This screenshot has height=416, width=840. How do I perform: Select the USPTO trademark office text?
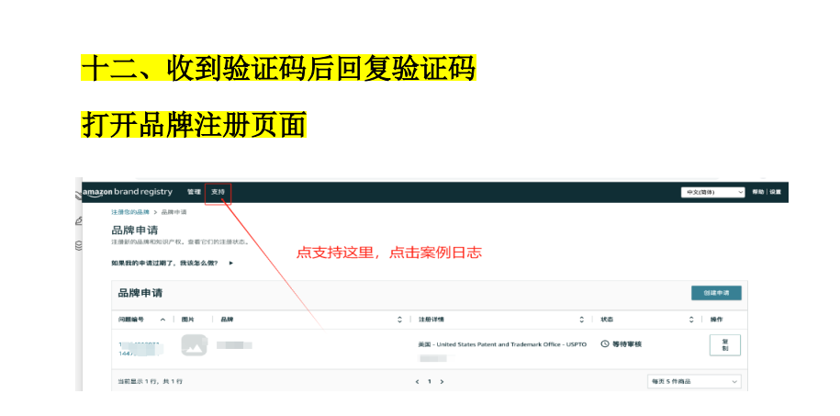click(502, 344)
